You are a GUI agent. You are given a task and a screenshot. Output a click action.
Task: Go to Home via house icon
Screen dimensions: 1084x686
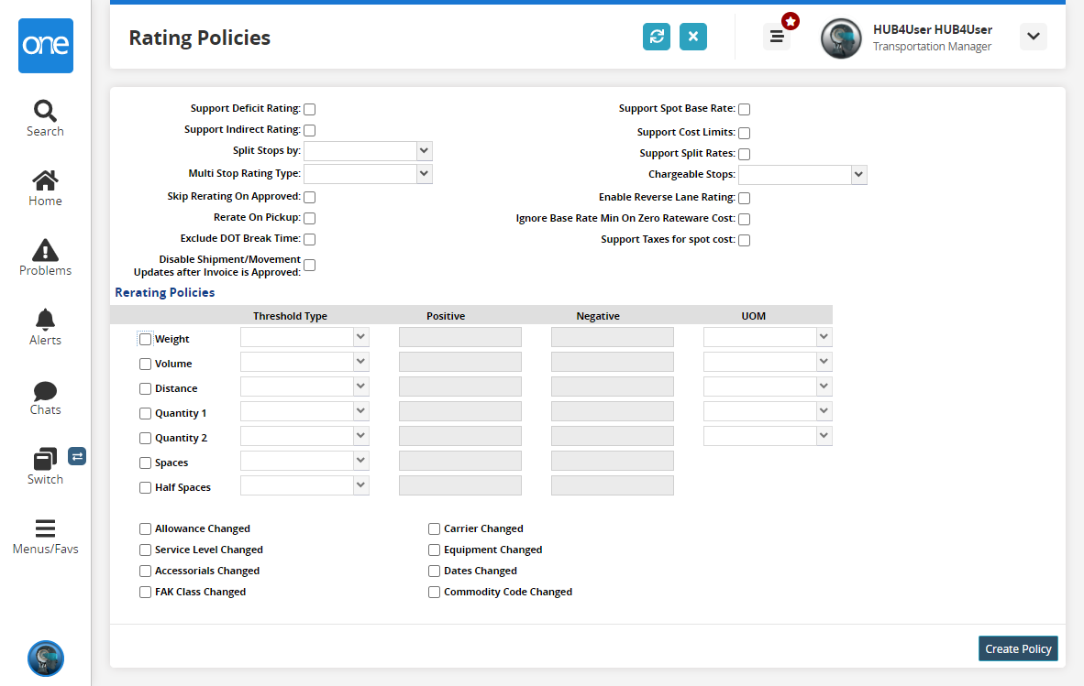pos(45,180)
